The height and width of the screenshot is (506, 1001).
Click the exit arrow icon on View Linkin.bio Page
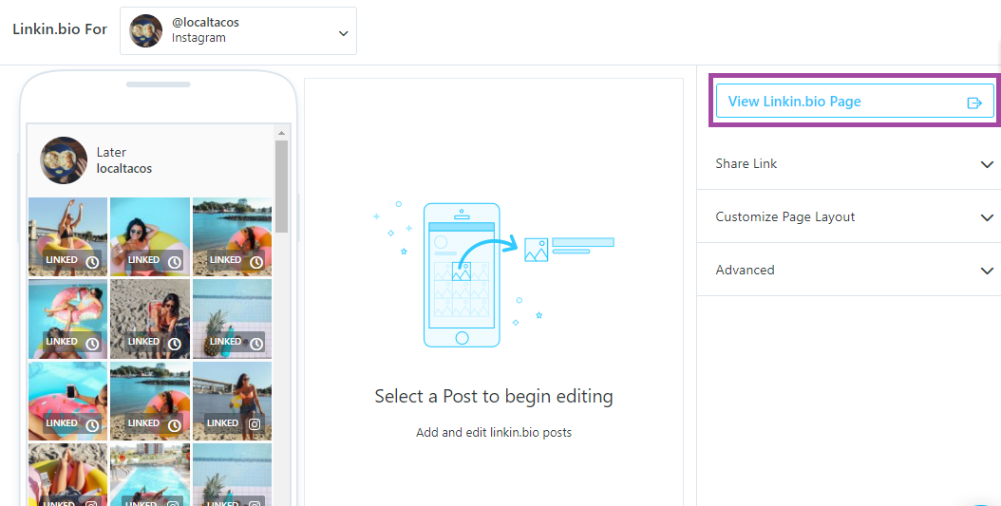pos(973,103)
